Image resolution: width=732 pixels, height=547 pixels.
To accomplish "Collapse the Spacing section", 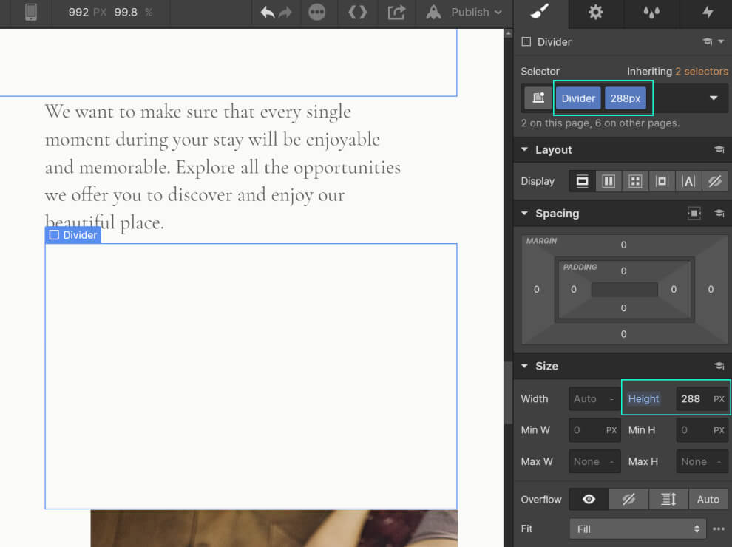I will (x=525, y=214).
